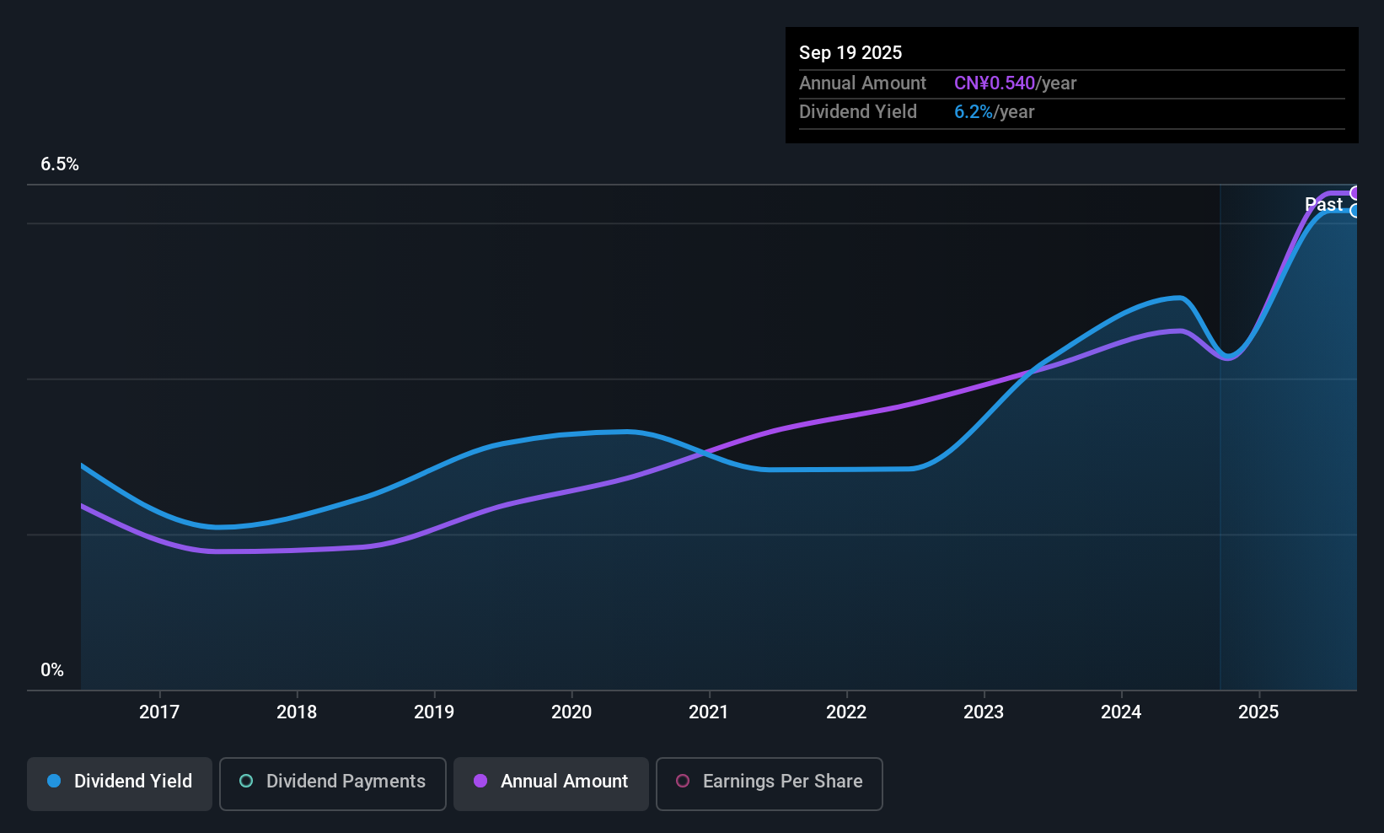Click the 2021 axis label
Viewport: 1384px width, 833px height.
point(709,712)
